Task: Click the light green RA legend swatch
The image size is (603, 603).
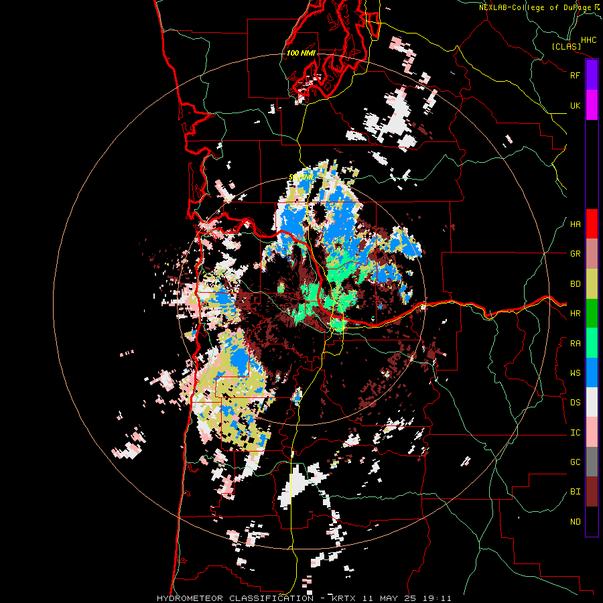Action: [592, 343]
